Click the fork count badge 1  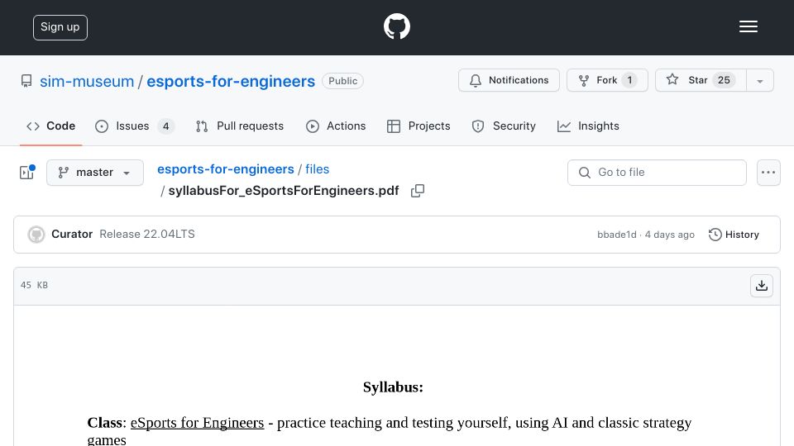click(629, 80)
